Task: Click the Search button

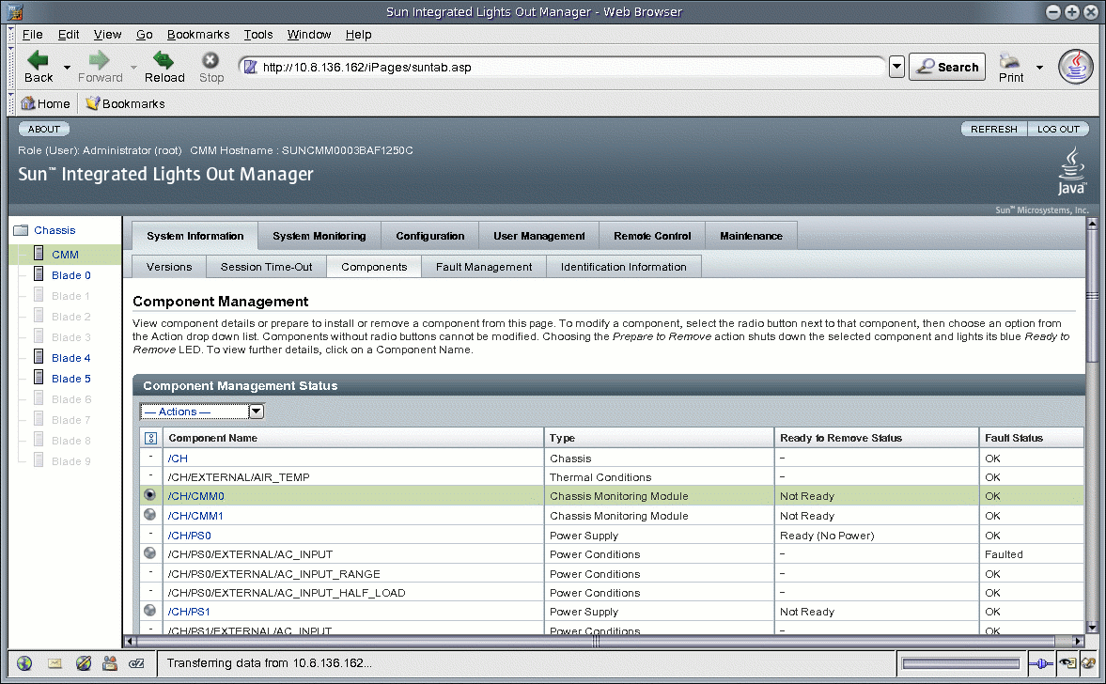Action: point(946,67)
